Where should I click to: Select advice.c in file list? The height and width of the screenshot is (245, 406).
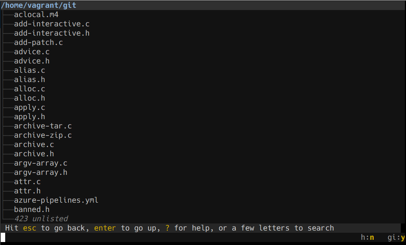(x=31, y=52)
